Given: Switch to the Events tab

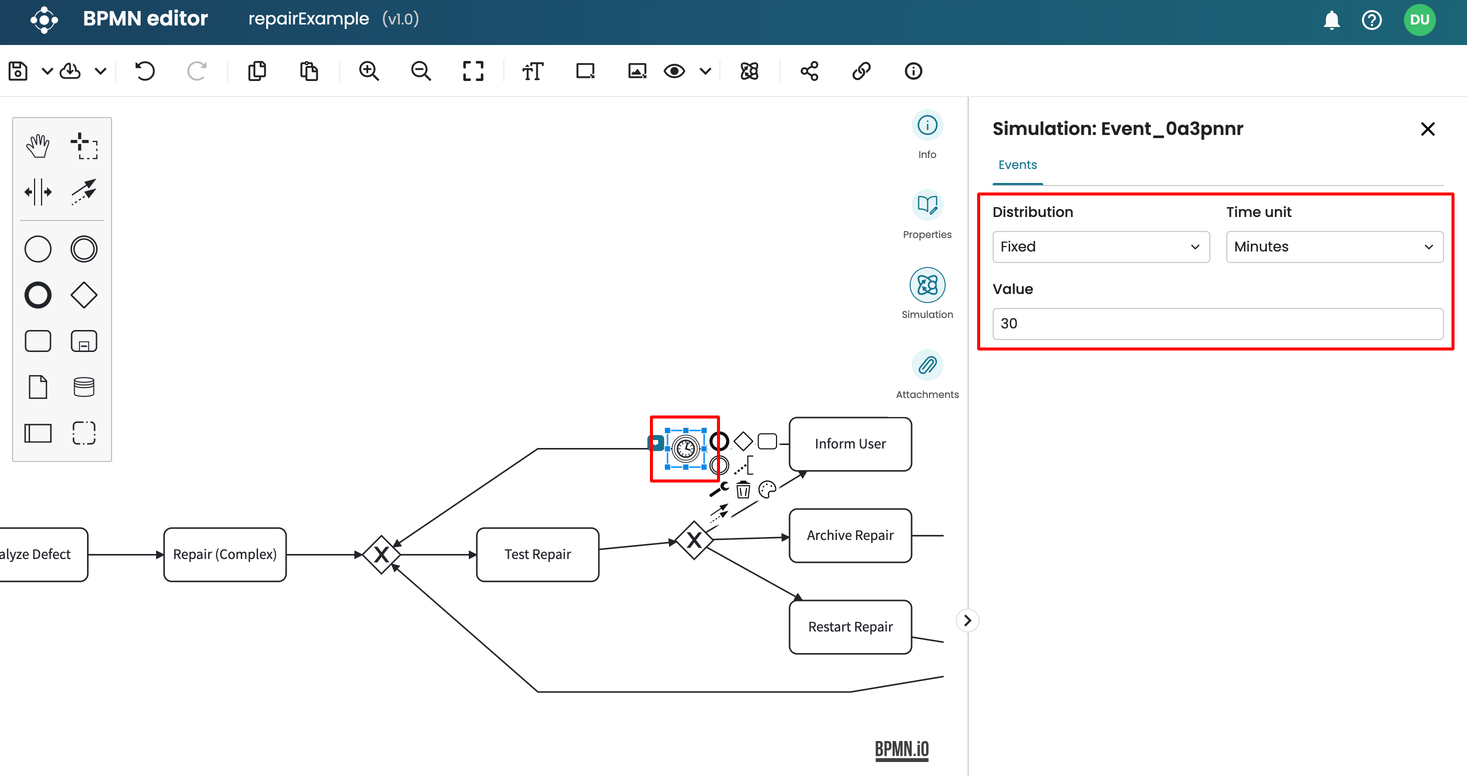Looking at the screenshot, I should [1017, 165].
